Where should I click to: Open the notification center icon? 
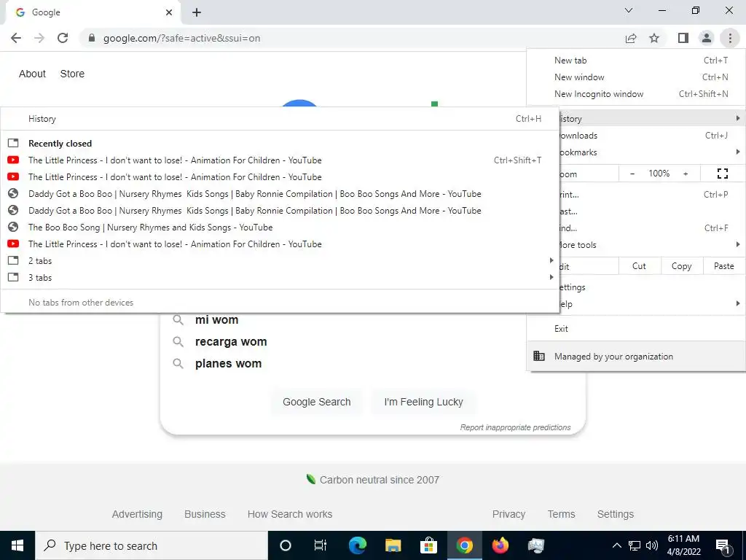click(x=723, y=545)
